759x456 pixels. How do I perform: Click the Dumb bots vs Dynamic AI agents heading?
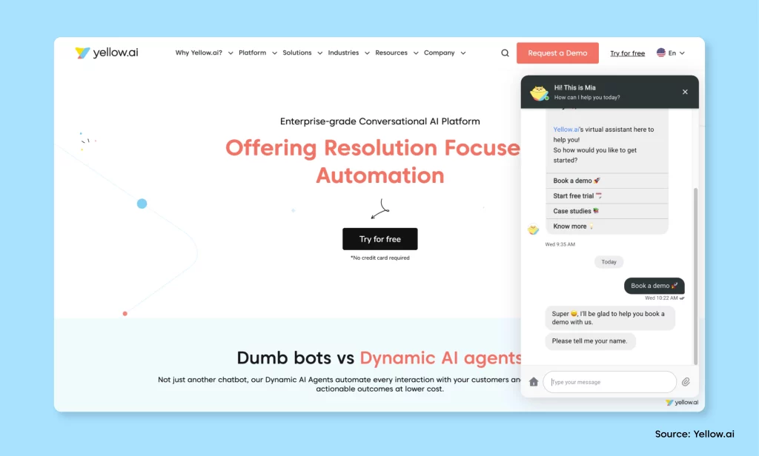pos(379,358)
